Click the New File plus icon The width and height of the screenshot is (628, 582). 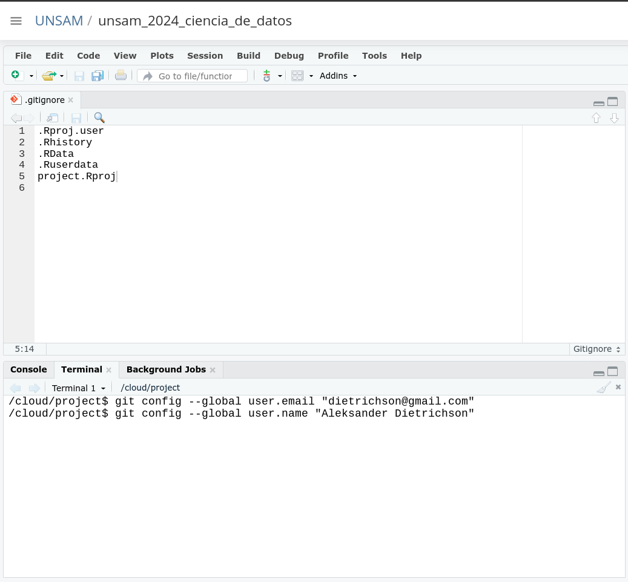[16, 75]
